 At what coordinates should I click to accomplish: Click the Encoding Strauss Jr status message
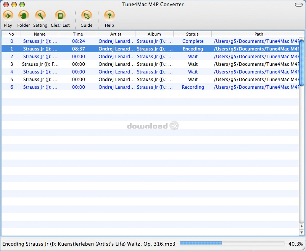coord(89,244)
